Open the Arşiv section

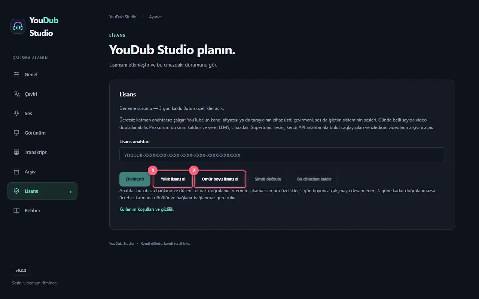click(42, 172)
